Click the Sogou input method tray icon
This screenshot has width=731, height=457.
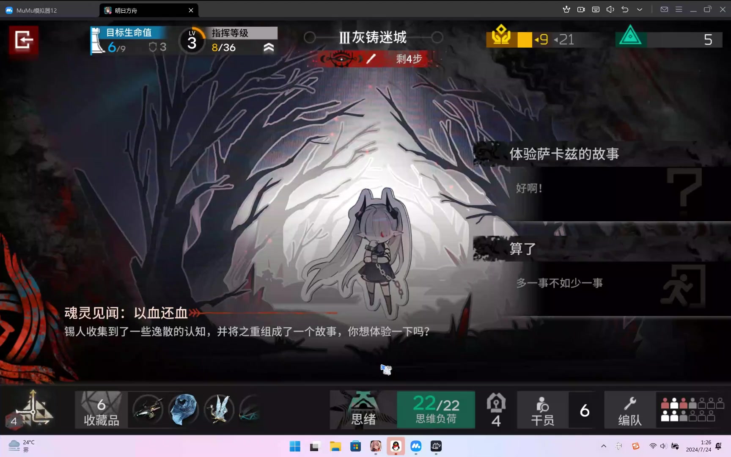coord(635,446)
